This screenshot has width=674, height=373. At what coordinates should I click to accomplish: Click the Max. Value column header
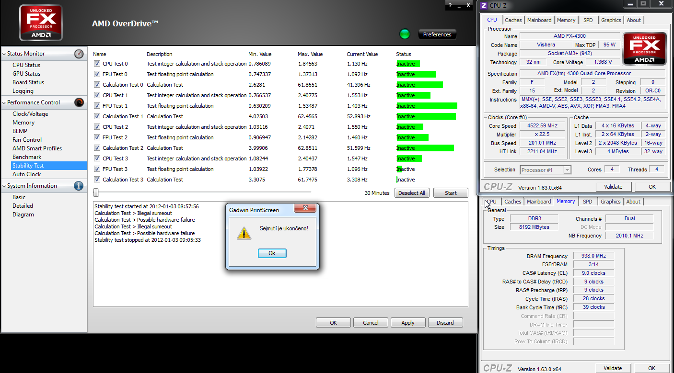pyautogui.click(x=310, y=54)
